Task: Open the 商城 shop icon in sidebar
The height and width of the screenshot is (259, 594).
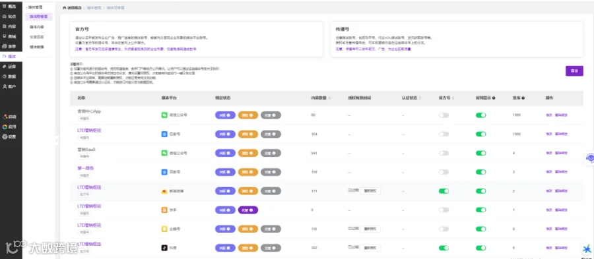Action: pos(4,36)
